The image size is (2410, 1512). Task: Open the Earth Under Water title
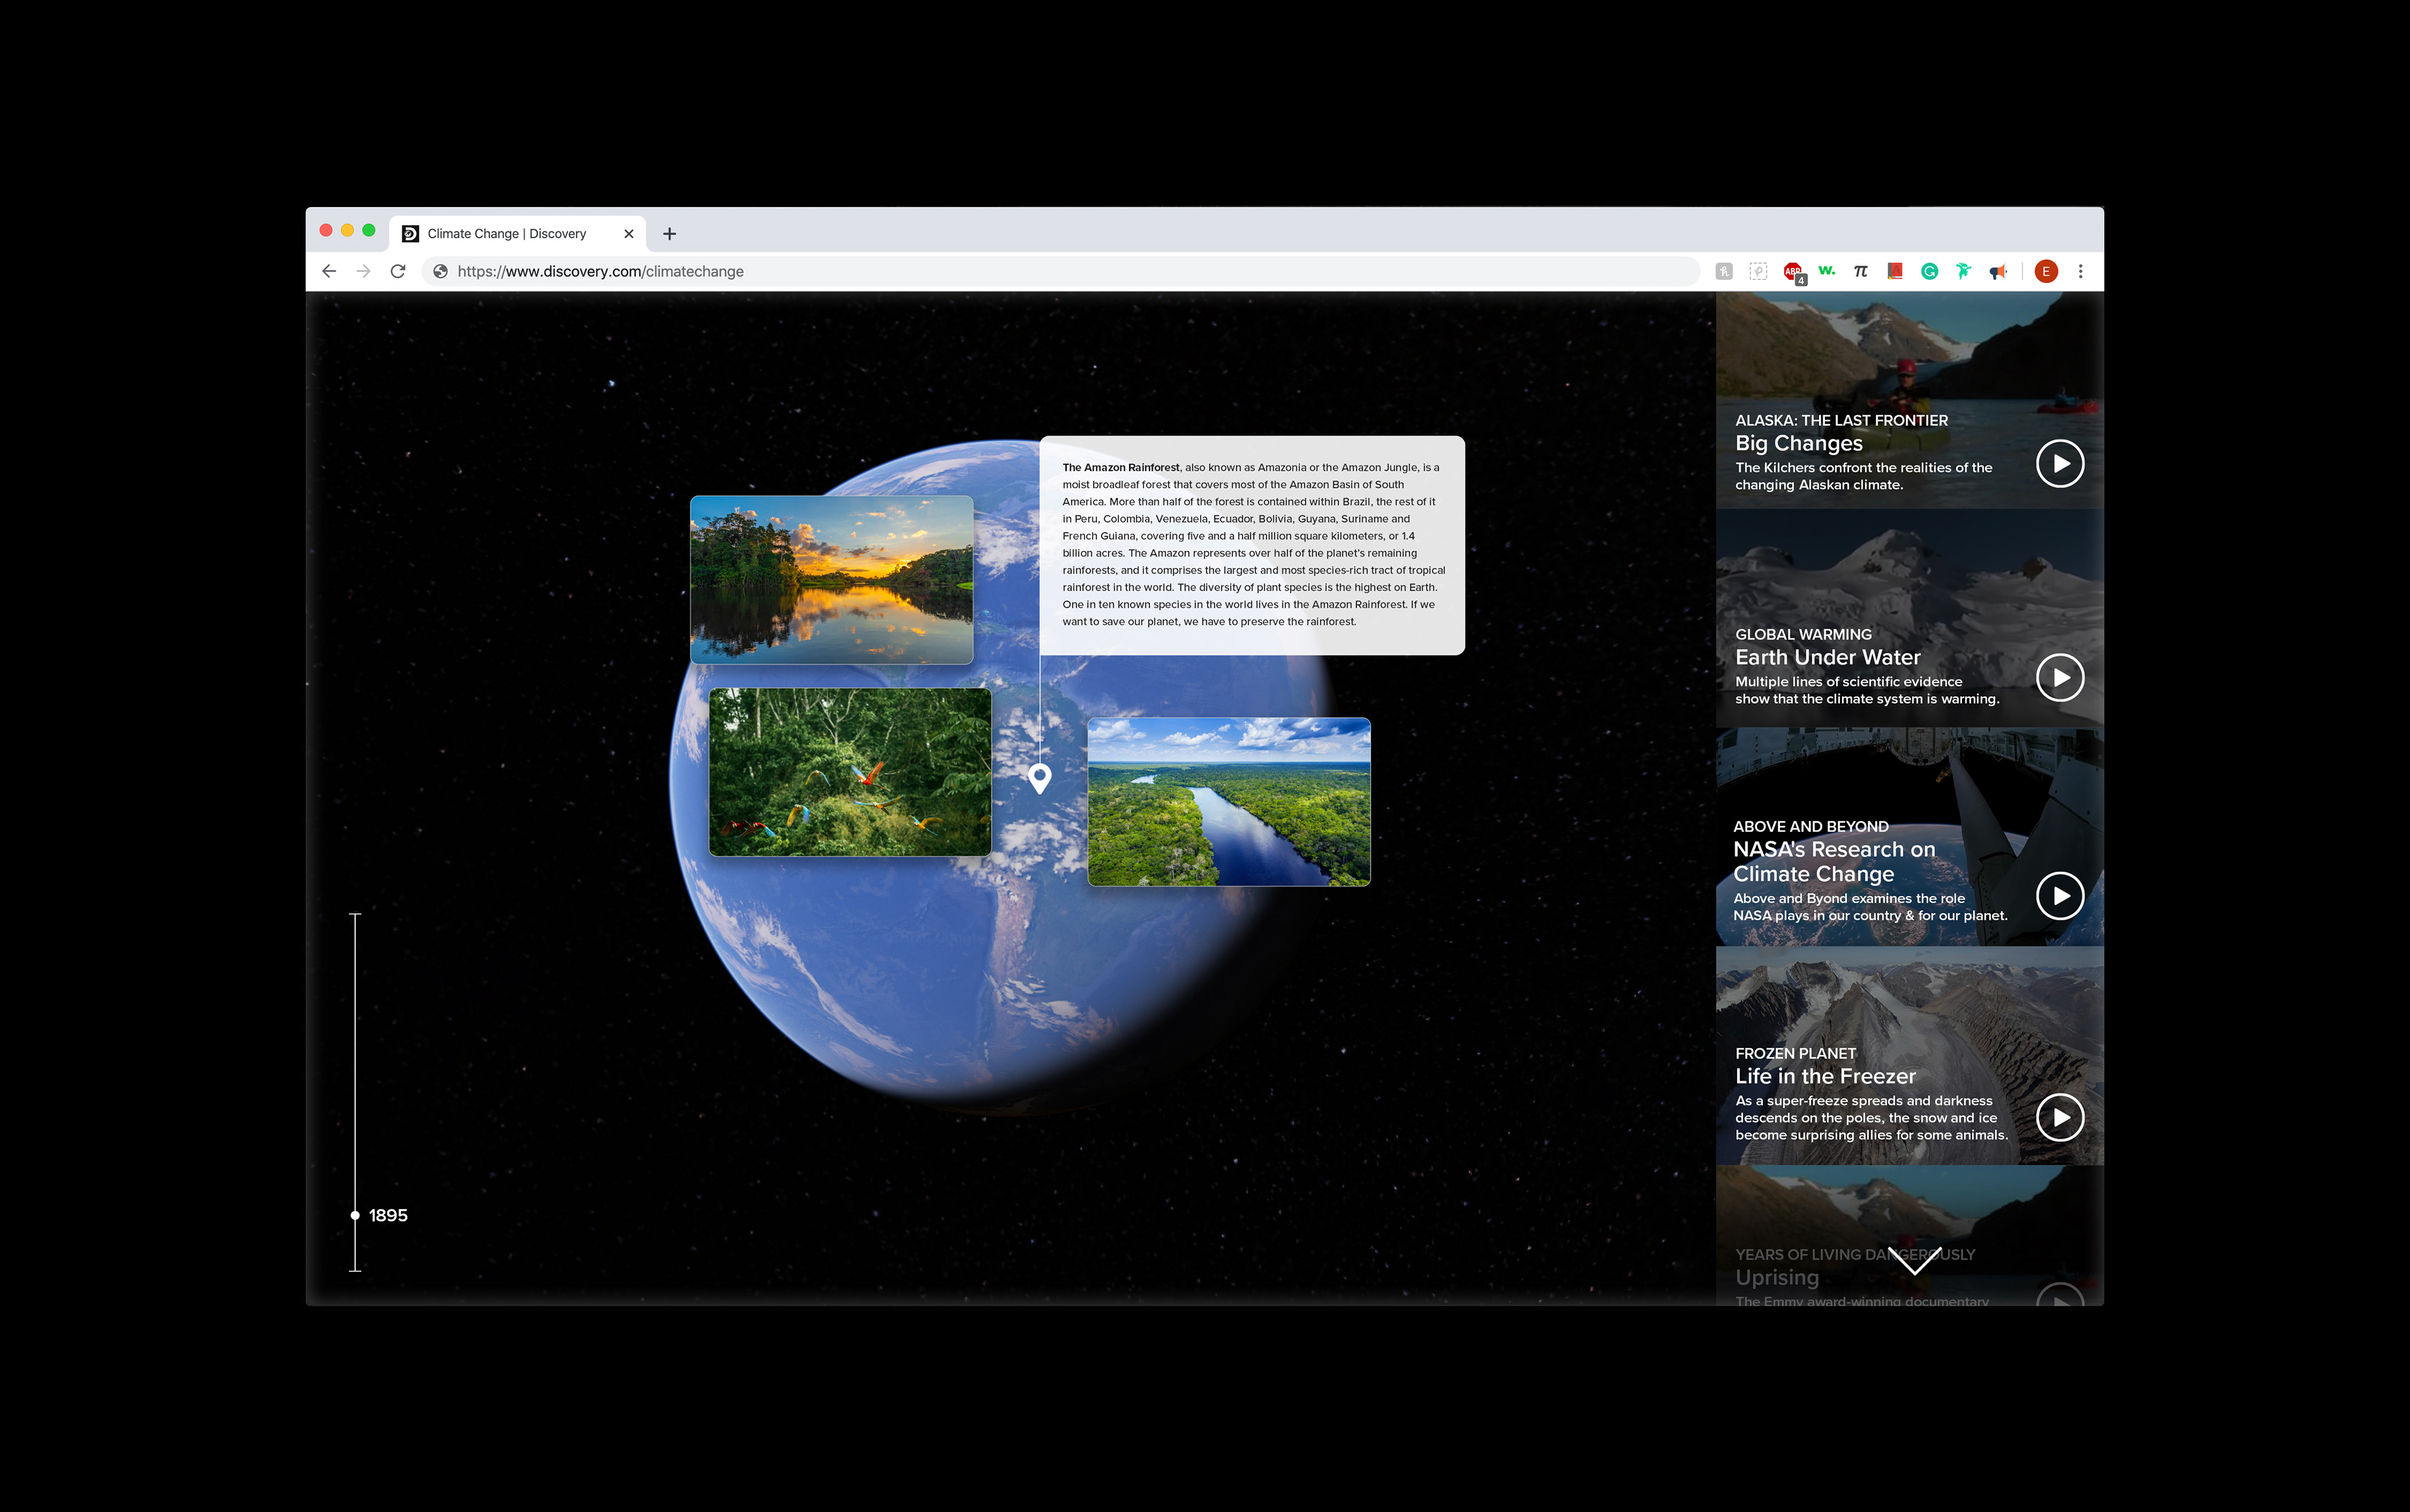point(1828,657)
